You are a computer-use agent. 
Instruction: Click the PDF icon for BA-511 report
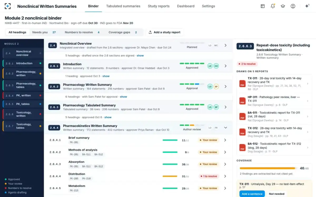tap(242, 116)
